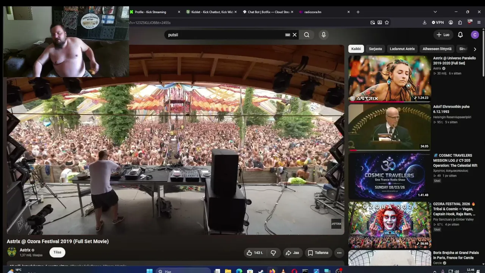Clear the YouTube search text with X
This screenshot has width=485, height=273.
(294, 35)
